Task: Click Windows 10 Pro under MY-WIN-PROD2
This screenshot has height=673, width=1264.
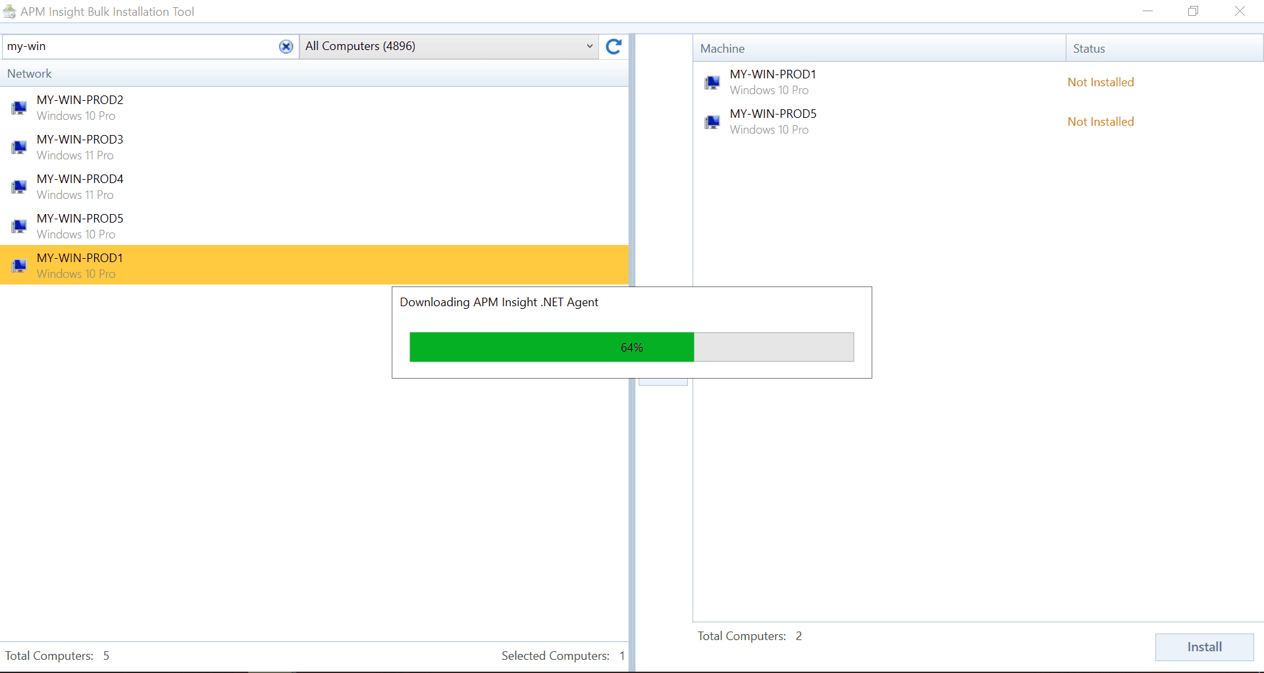Action: pyautogui.click(x=76, y=116)
